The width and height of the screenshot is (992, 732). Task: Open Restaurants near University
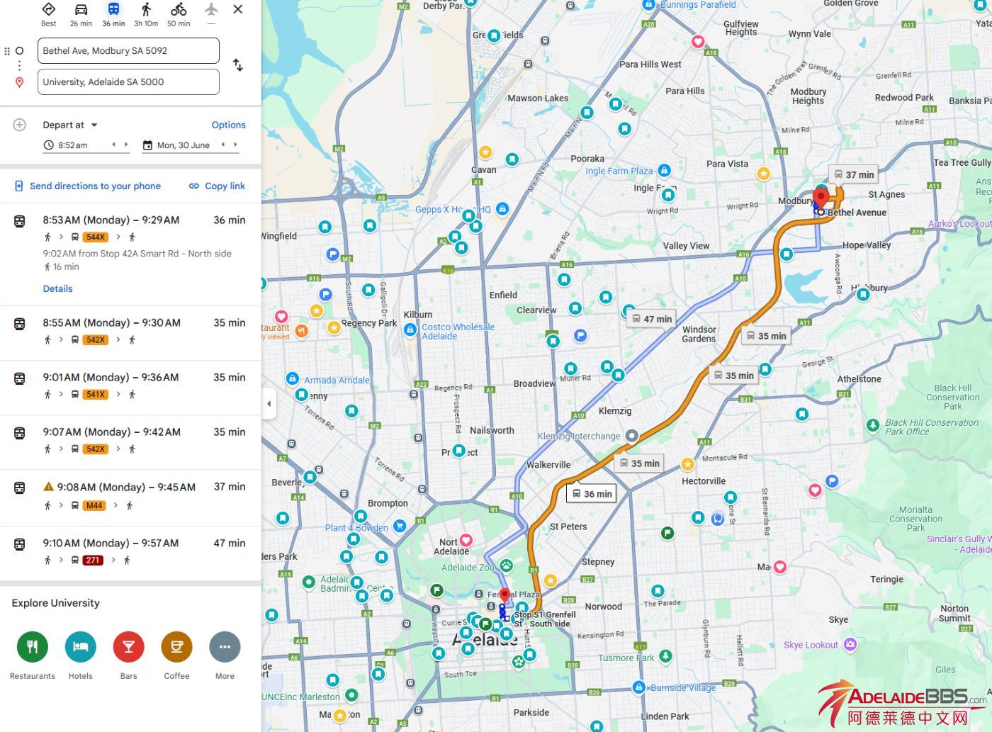(x=33, y=647)
